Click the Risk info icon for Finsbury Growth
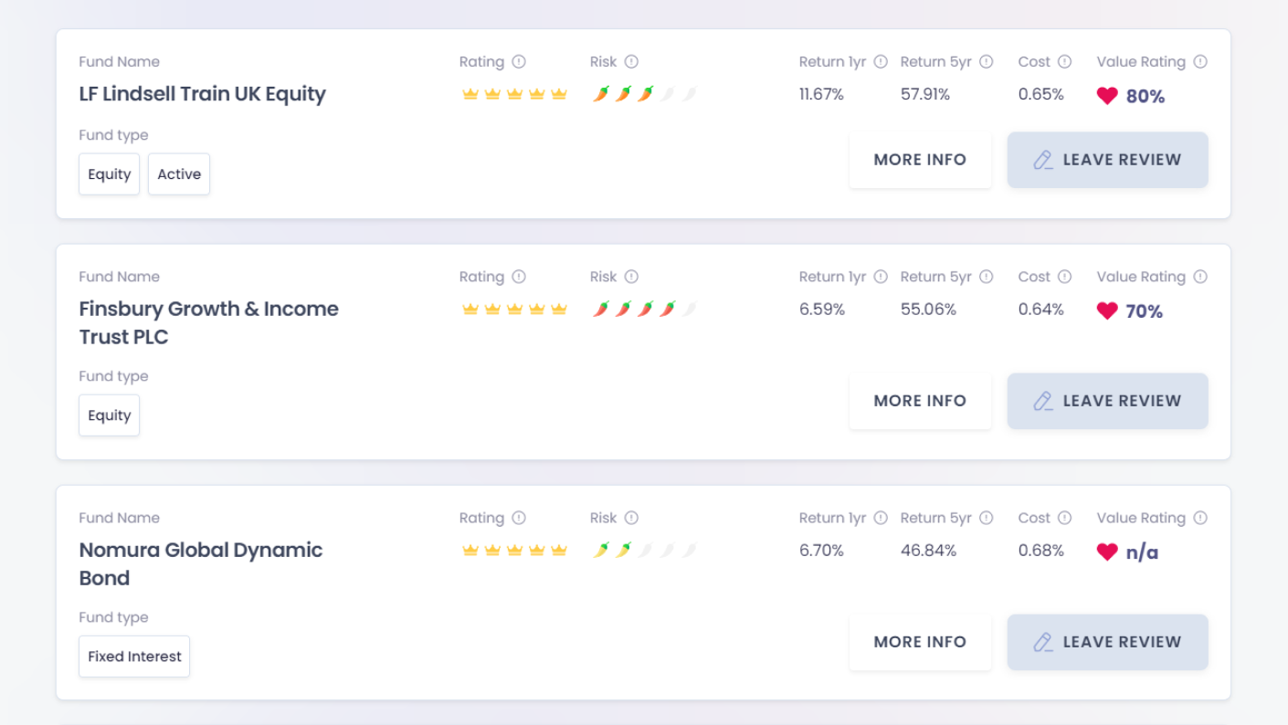Screen dimensions: 1288x725 click(631, 277)
